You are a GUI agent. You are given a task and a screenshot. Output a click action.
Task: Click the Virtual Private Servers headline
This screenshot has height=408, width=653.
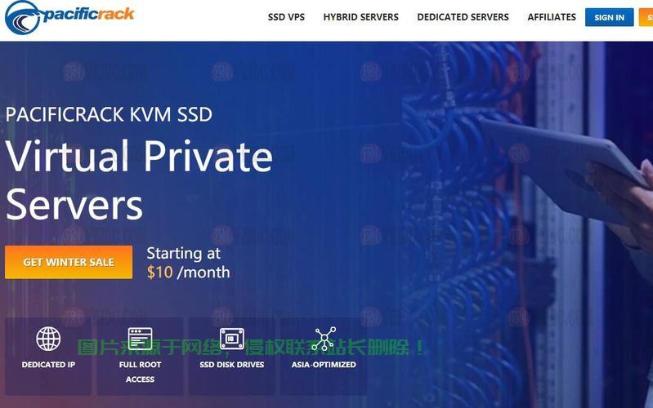(x=139, y=180)
